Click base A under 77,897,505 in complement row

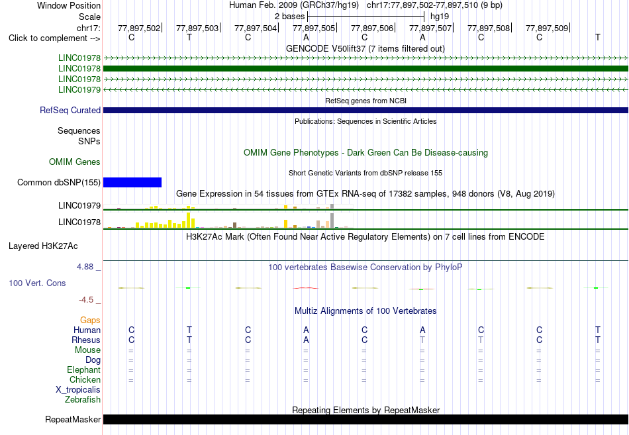pyautogui.click(x=306, y=37)
